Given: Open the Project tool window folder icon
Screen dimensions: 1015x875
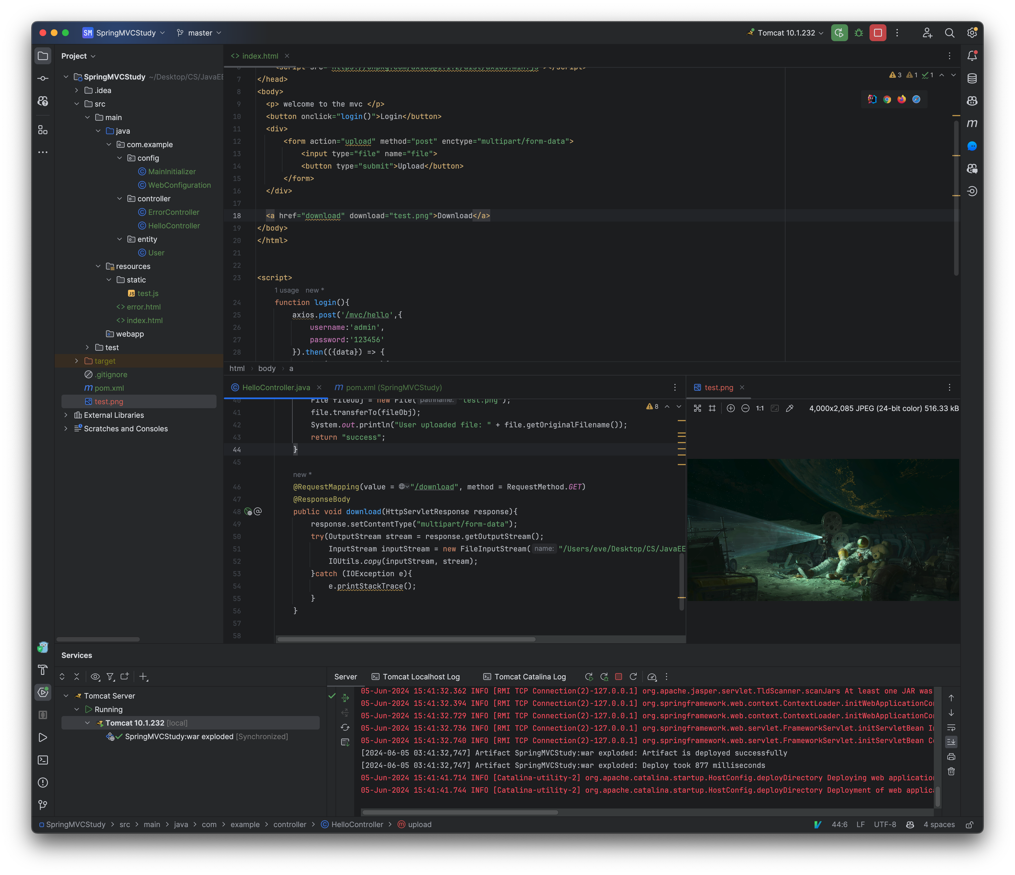Looking at the screenshot, I should tap(43, 55).
